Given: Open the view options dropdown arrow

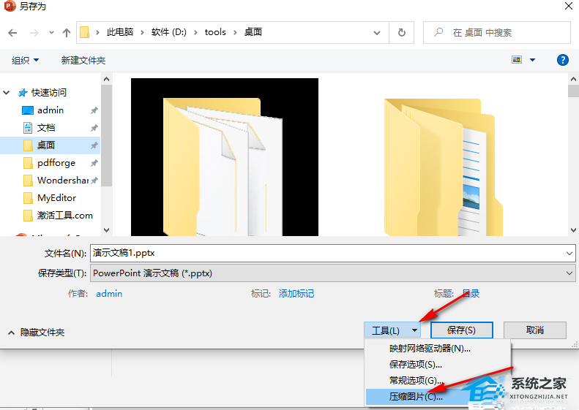Looking at the screenshot, I should coord(532,60).
